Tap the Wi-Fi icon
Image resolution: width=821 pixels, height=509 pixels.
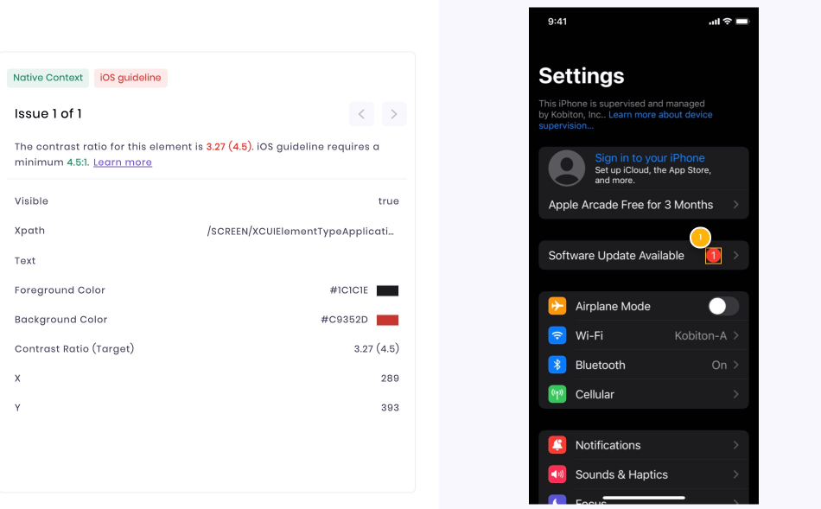(557, 335)
